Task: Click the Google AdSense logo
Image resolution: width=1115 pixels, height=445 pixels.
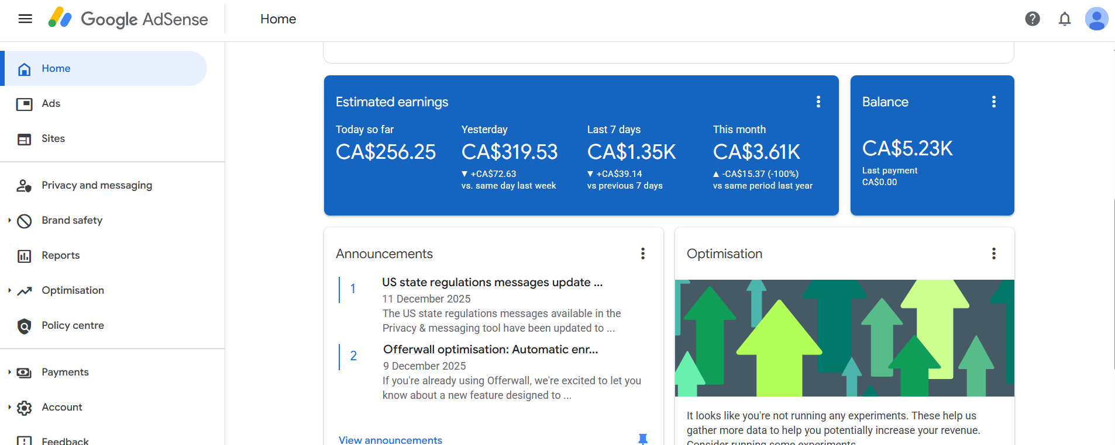Action: pos(128,19)
